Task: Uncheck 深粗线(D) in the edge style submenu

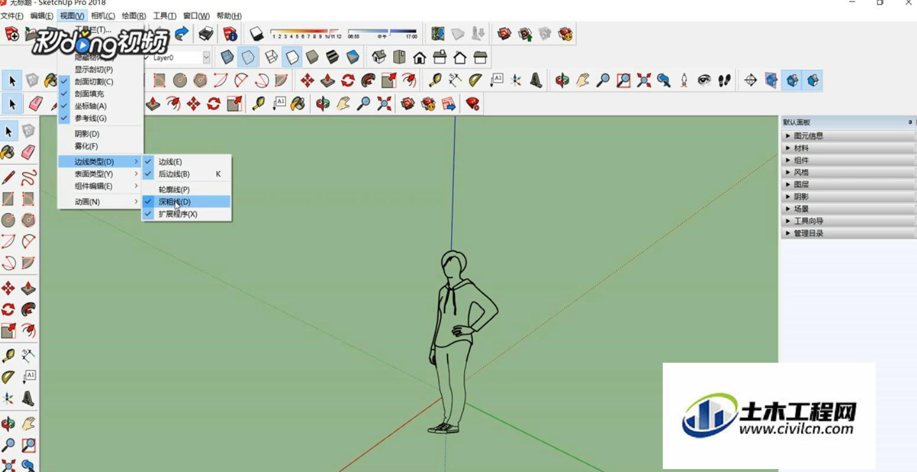Action: pyautogui.click(x=186, y=201)
